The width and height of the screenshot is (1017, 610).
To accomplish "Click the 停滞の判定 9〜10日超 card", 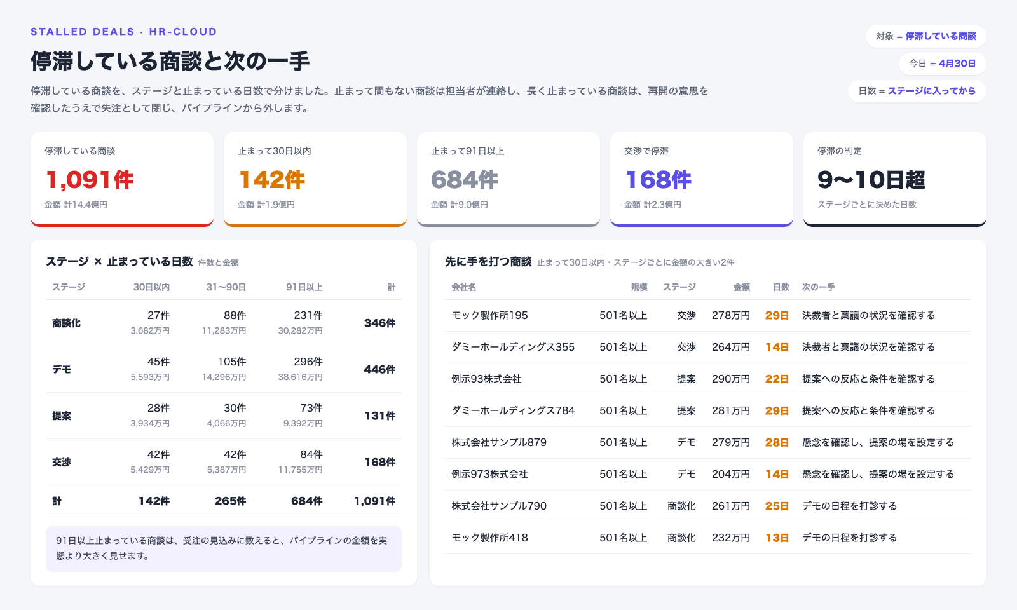I will pyautogui.click(x=895, y=179).
